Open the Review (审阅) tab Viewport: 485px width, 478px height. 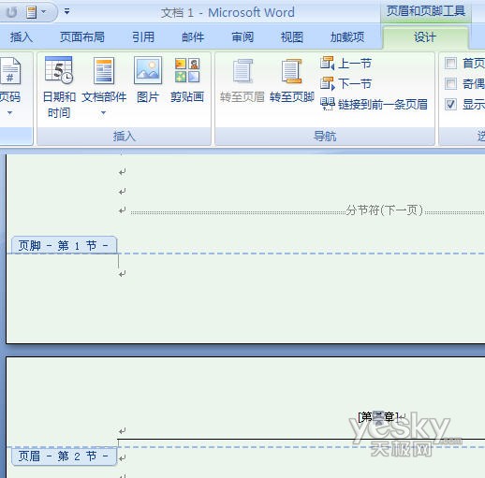[x=242, y=37]
